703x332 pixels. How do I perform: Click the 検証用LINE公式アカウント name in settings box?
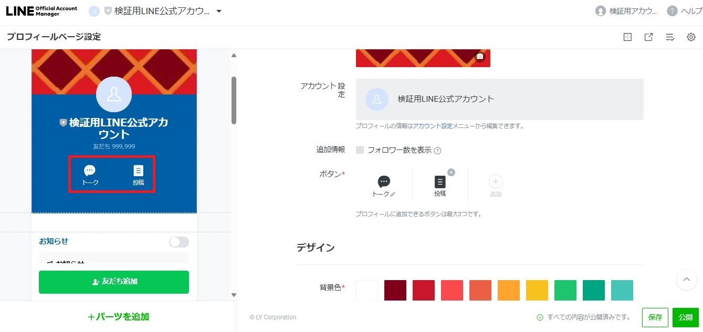coord(446,99)
